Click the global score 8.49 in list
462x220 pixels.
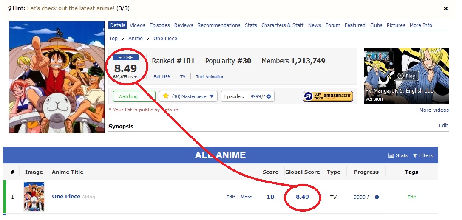coord(302,197)
